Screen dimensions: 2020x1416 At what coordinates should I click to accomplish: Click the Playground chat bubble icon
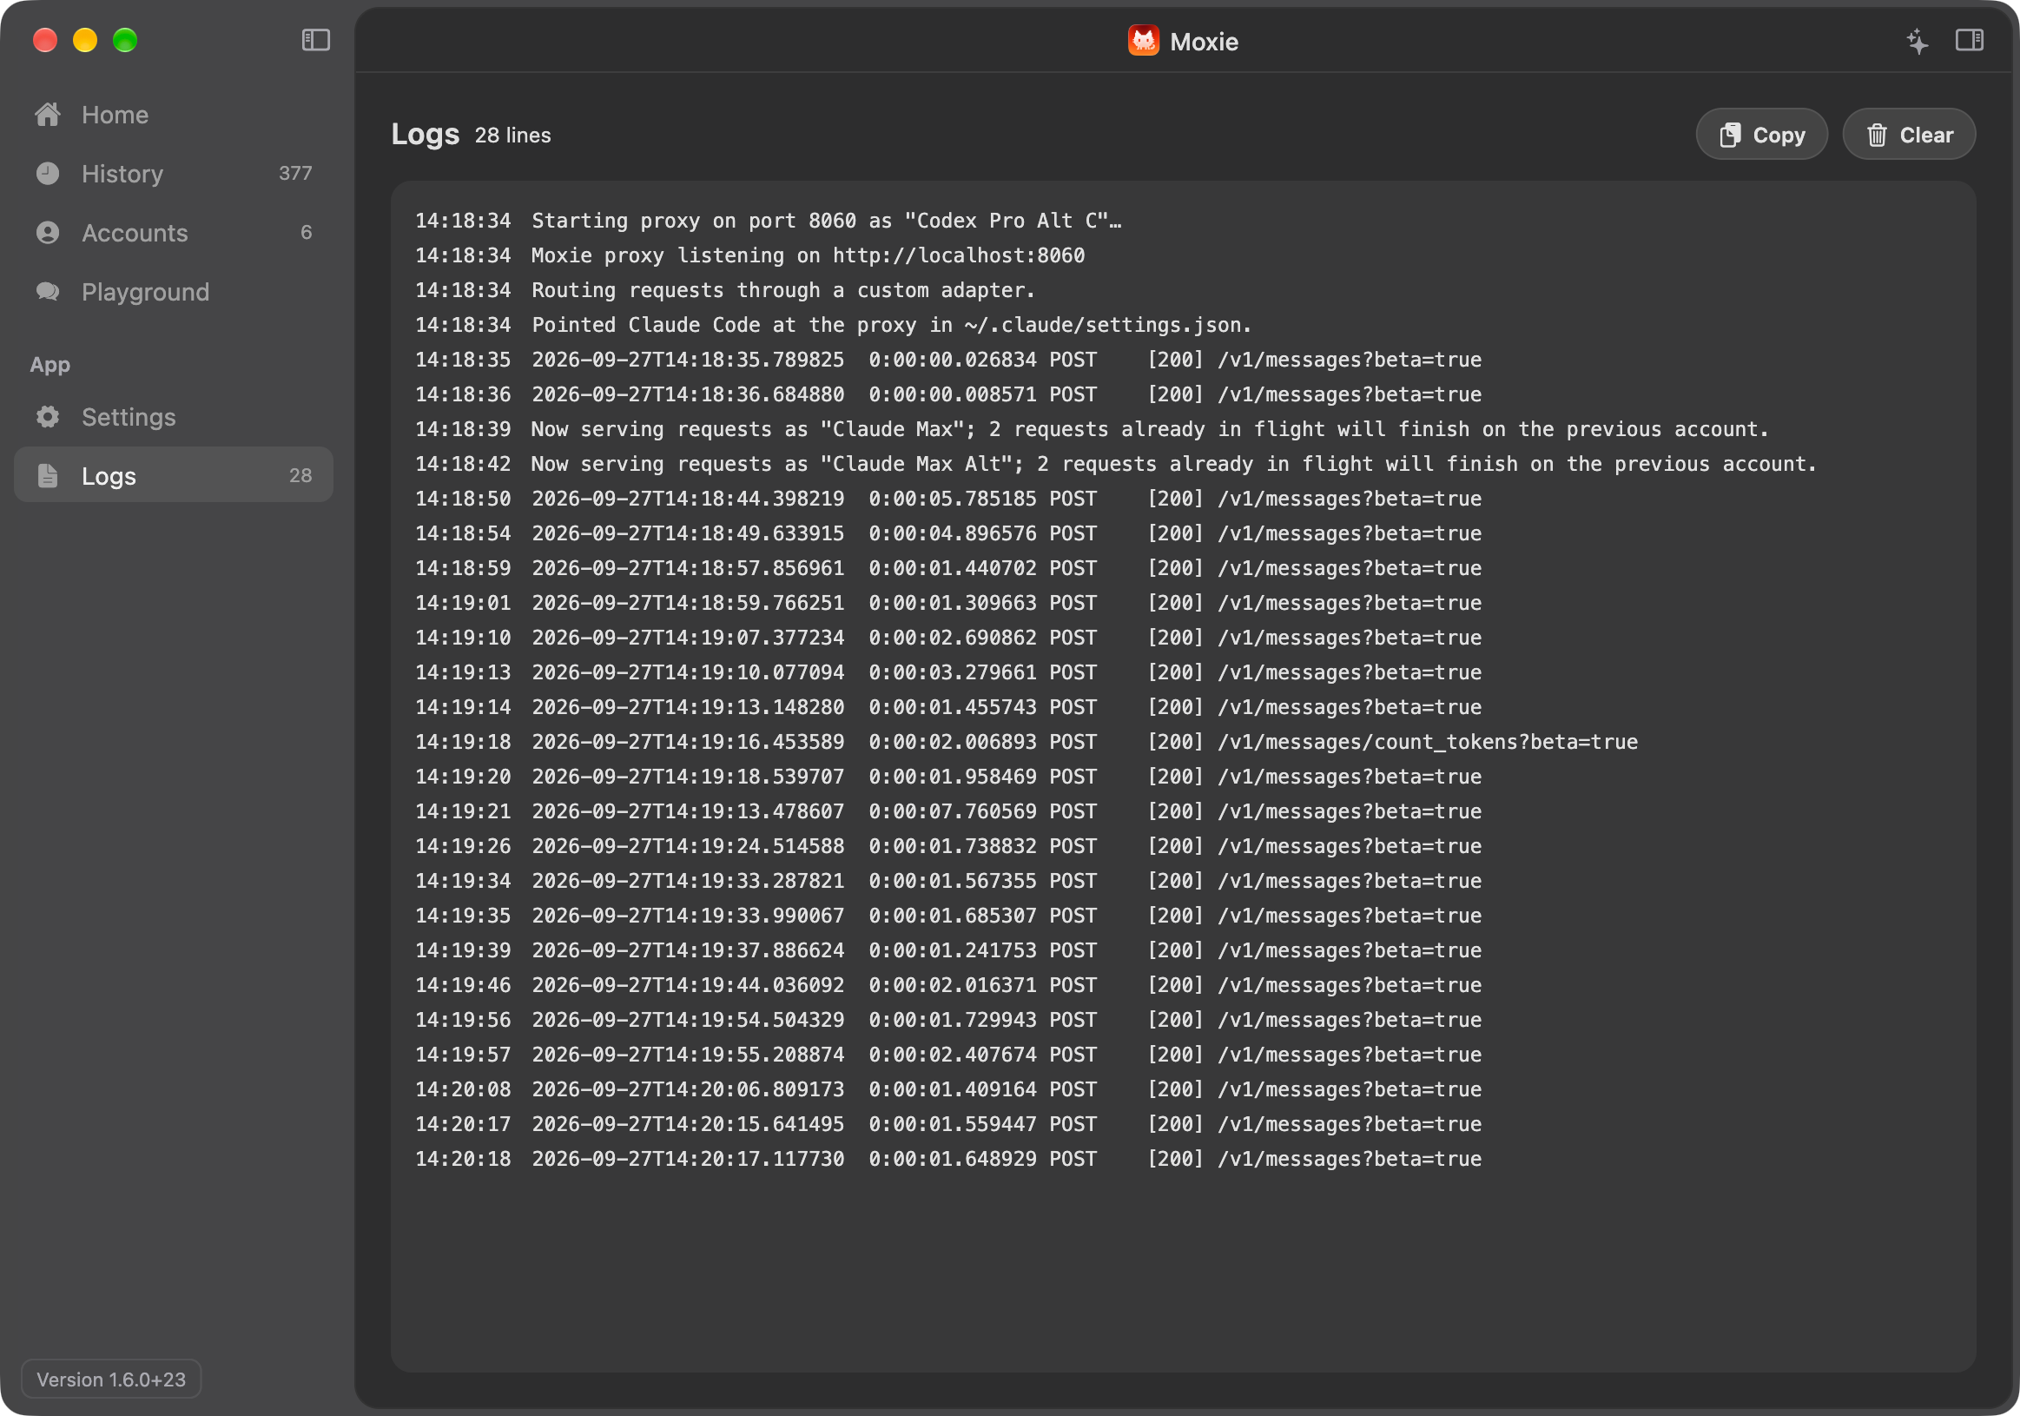pyautogui.click(x=48, y=291)
